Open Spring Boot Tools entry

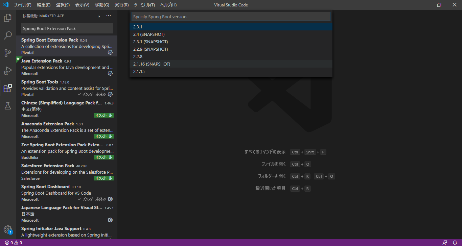[x=67, y=88]
